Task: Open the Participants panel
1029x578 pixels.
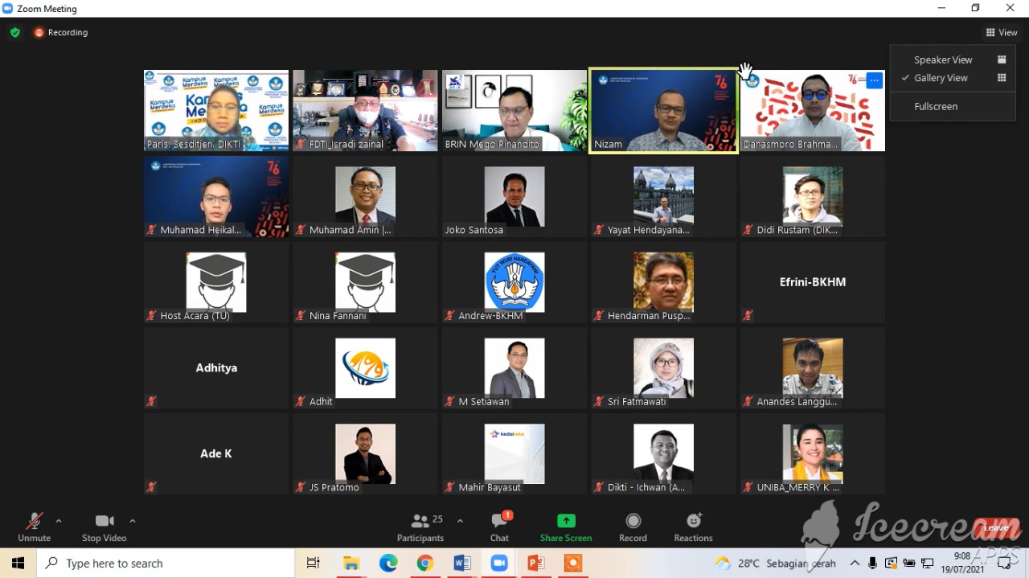Action: pos(420,527)
